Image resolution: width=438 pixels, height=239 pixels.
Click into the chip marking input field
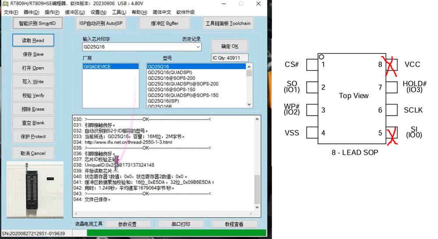[x=139, y=47]
